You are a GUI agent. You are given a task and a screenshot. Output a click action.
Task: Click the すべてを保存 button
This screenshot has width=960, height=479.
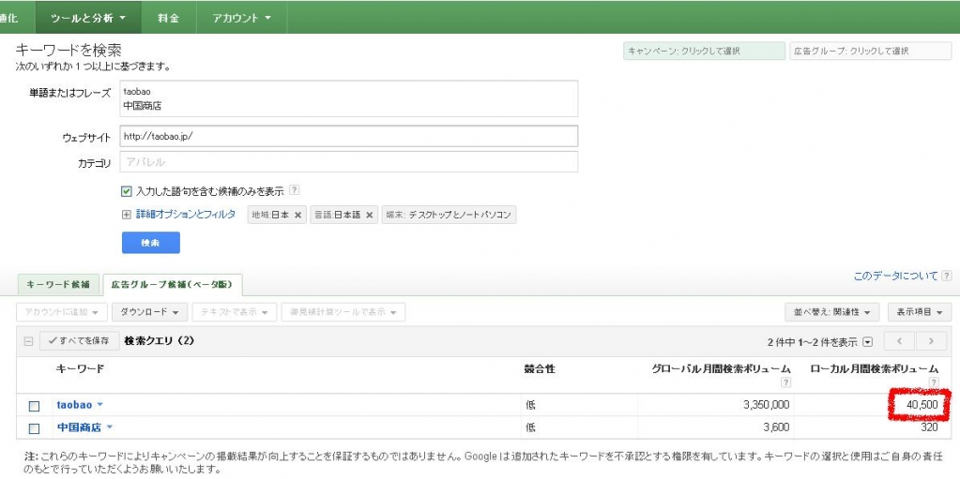(80, 341)
